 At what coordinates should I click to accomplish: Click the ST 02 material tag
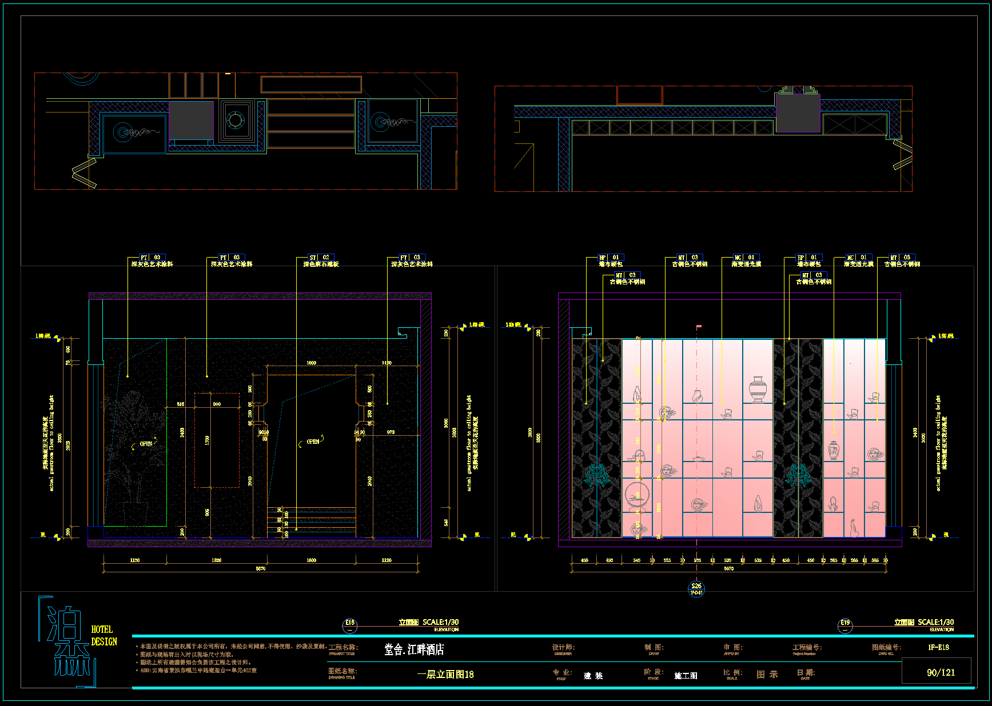tap(320, 258)
